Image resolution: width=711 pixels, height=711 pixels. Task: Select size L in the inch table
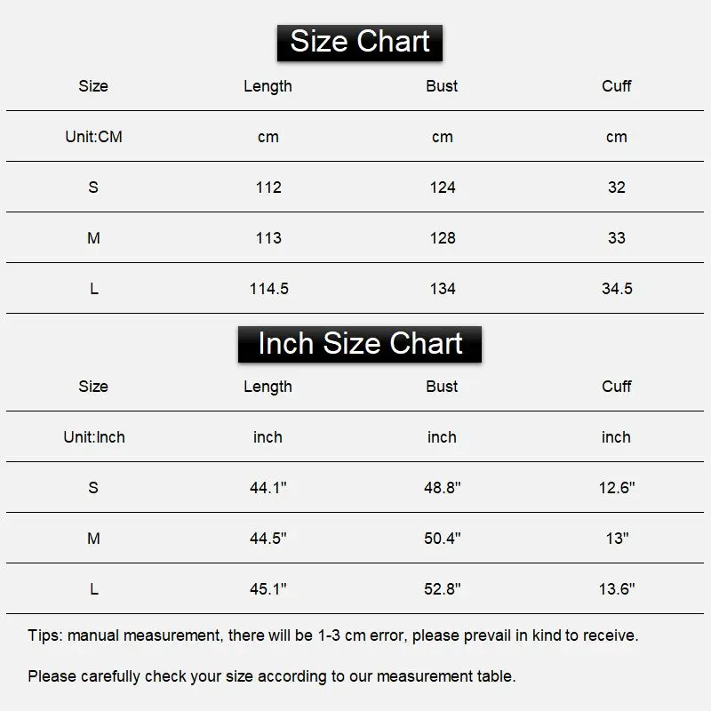point(93,589)
